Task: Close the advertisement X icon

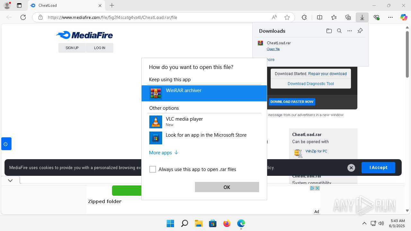Action: (x=317, y=188)
